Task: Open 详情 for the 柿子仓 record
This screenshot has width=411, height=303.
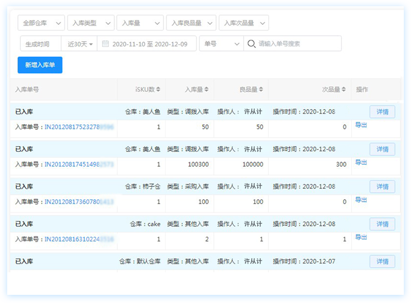Action: (382, 186)
